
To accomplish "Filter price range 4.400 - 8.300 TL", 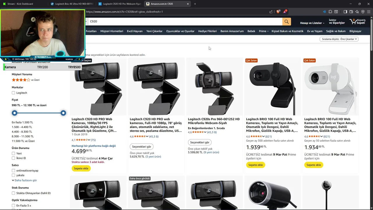I will tap(22, 132).
